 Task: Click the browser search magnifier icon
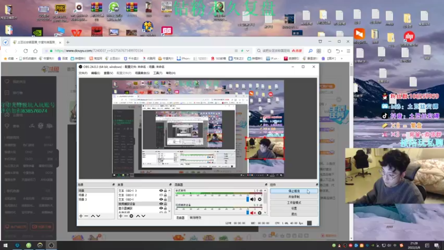310,51
